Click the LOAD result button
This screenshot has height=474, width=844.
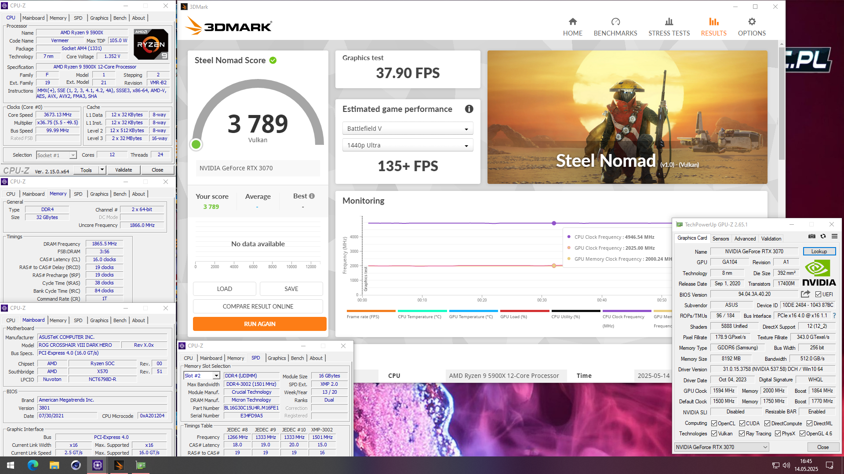tap(224, 289)
